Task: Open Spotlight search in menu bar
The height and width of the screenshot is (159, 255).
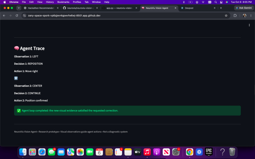Action: pyautogui.click(x=216, y=2)
